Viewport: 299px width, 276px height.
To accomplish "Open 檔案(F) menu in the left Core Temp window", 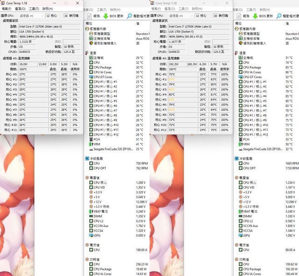I will click(6, 8).
